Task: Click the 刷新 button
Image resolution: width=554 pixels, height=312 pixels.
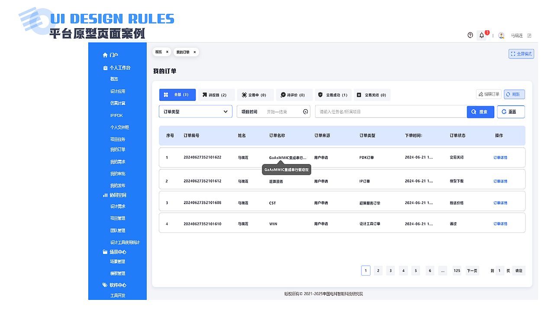Action: pos(515,94)
